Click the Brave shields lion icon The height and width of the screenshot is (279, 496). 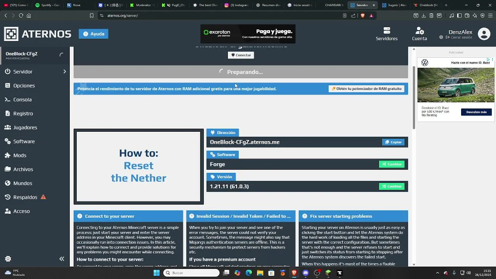click(x=363, y=15)
